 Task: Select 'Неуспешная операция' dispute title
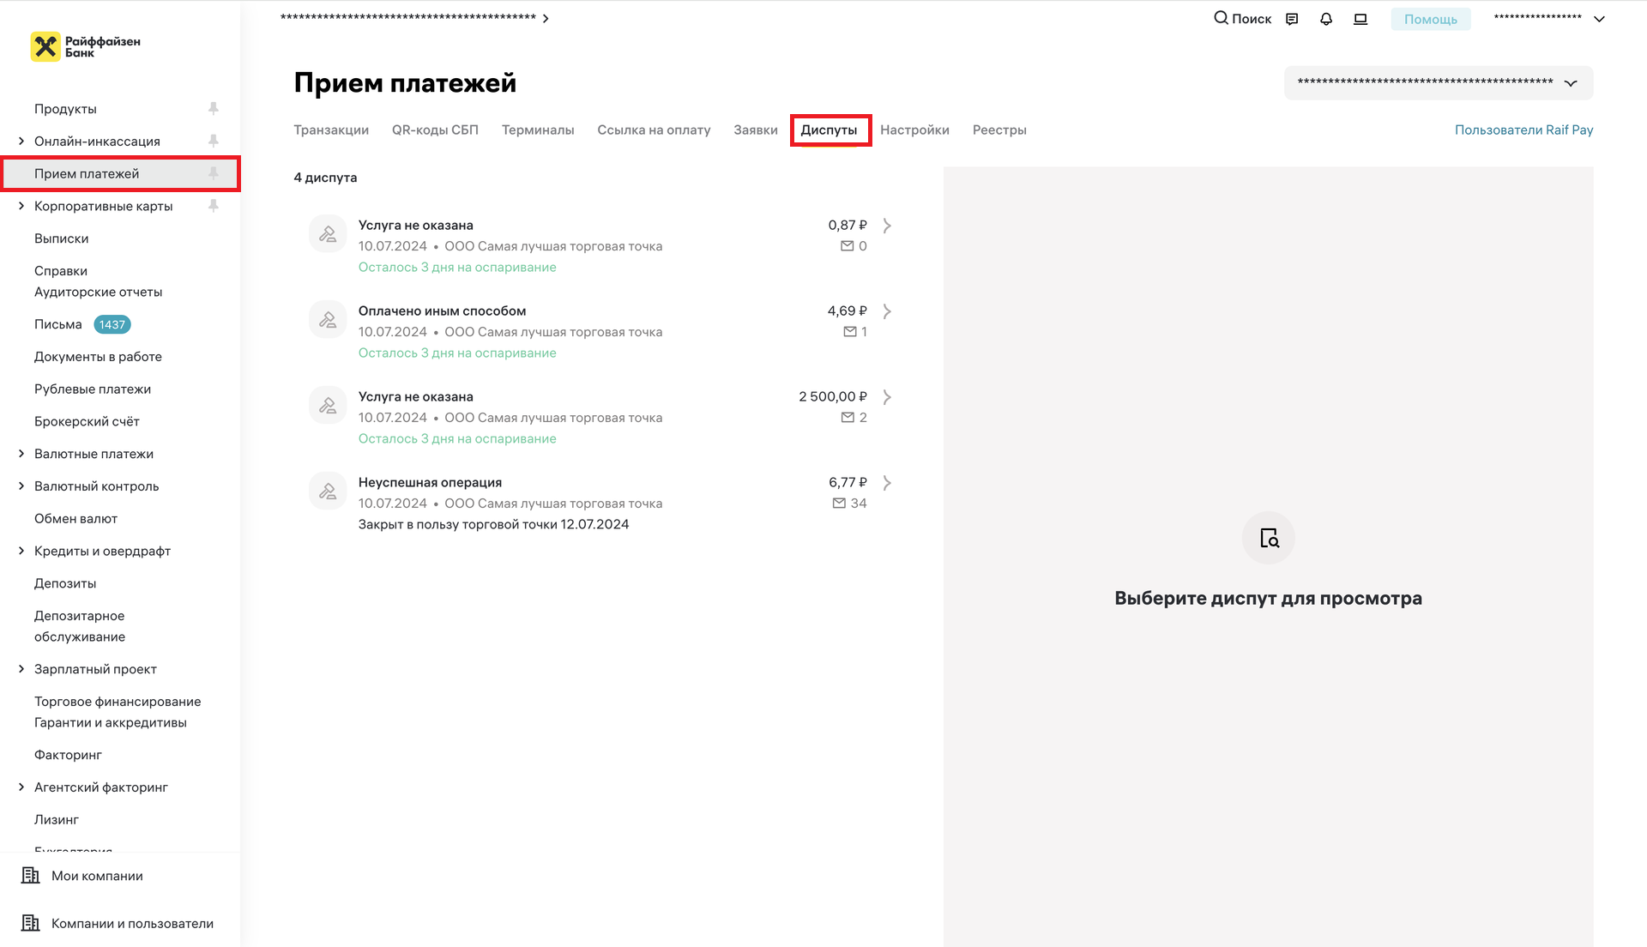(x=430, y=482)
